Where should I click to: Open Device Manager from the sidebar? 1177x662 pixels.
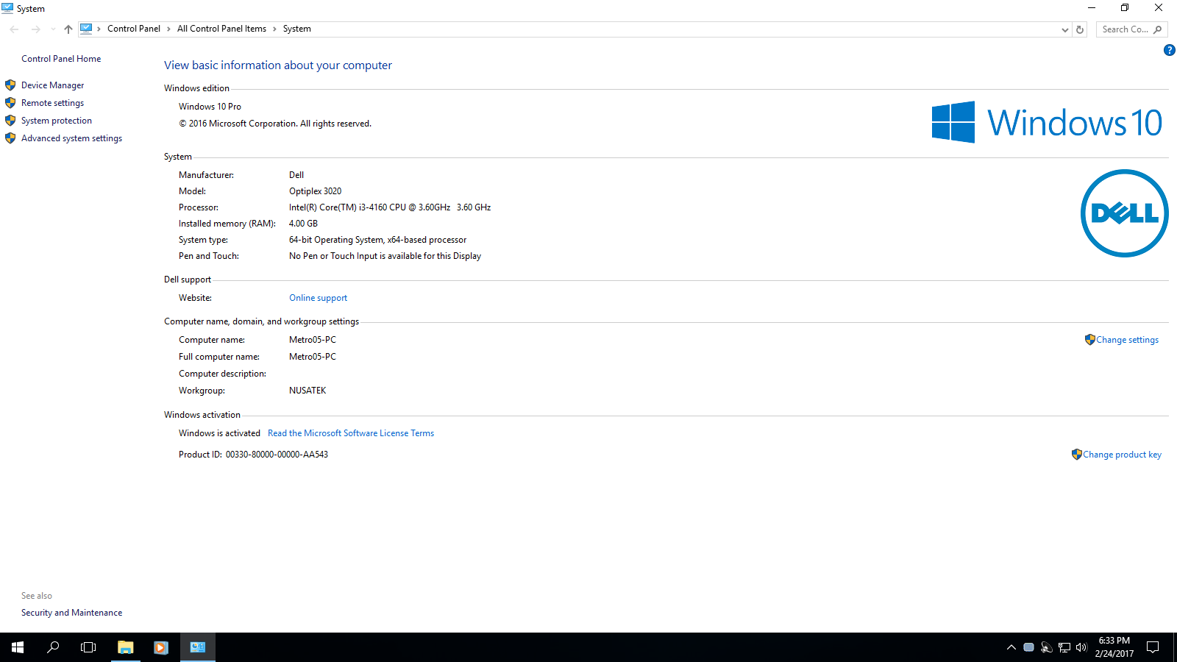(52, 85)
